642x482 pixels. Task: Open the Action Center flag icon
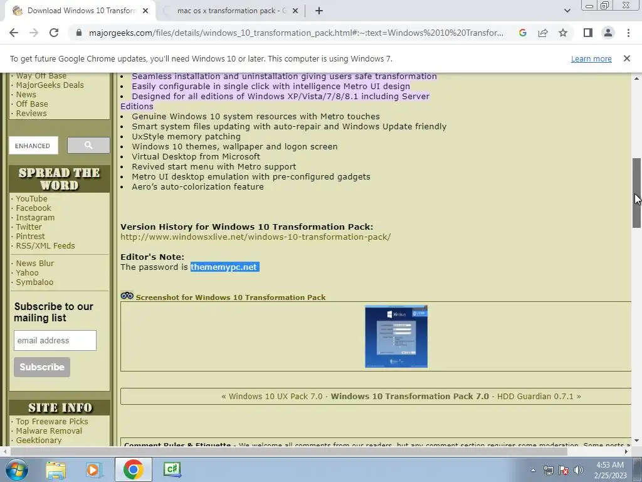[564, 470]
